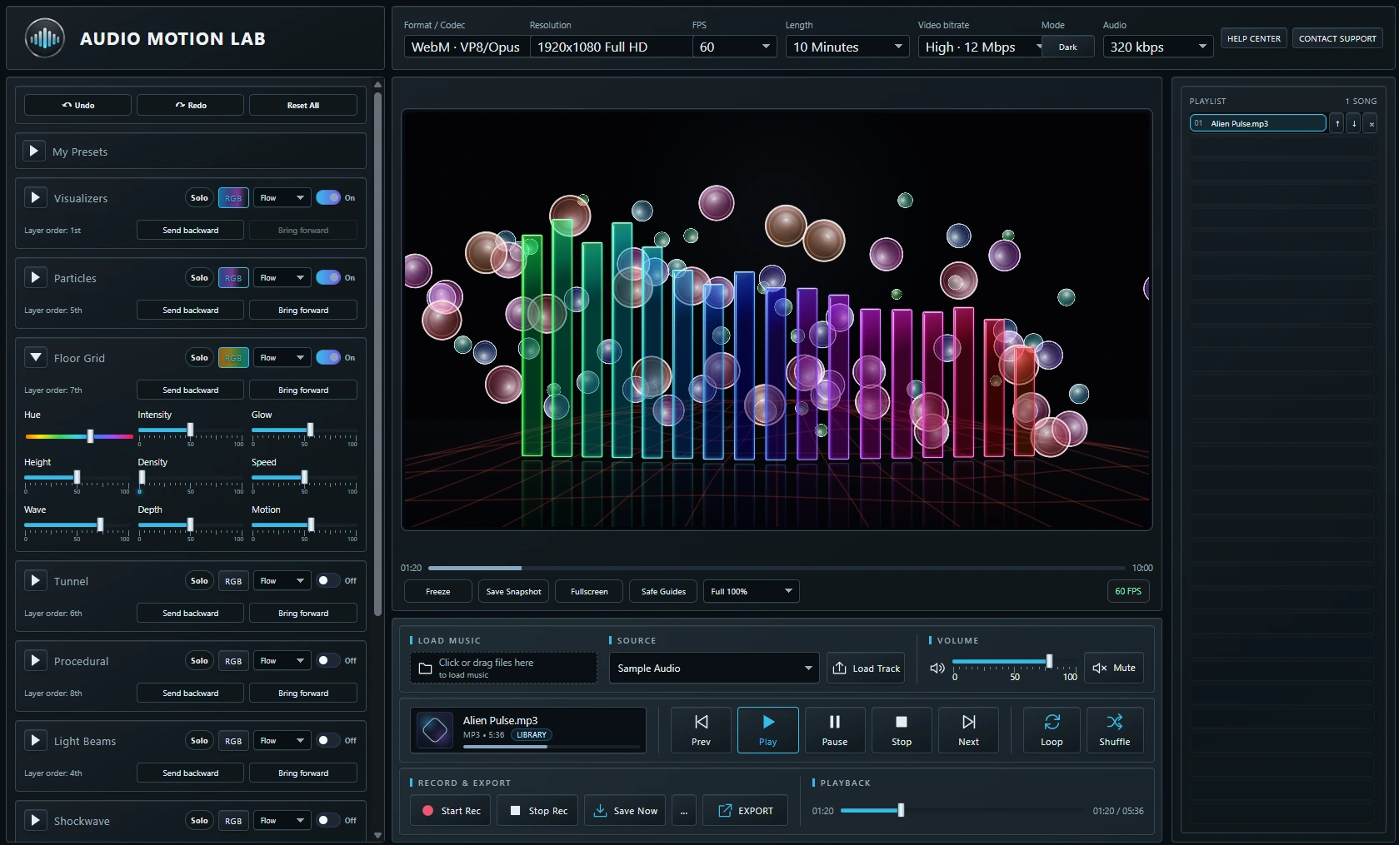Enter Fullscreen preview
This screenshot has width=1399, height=845.
pos(589,591)
